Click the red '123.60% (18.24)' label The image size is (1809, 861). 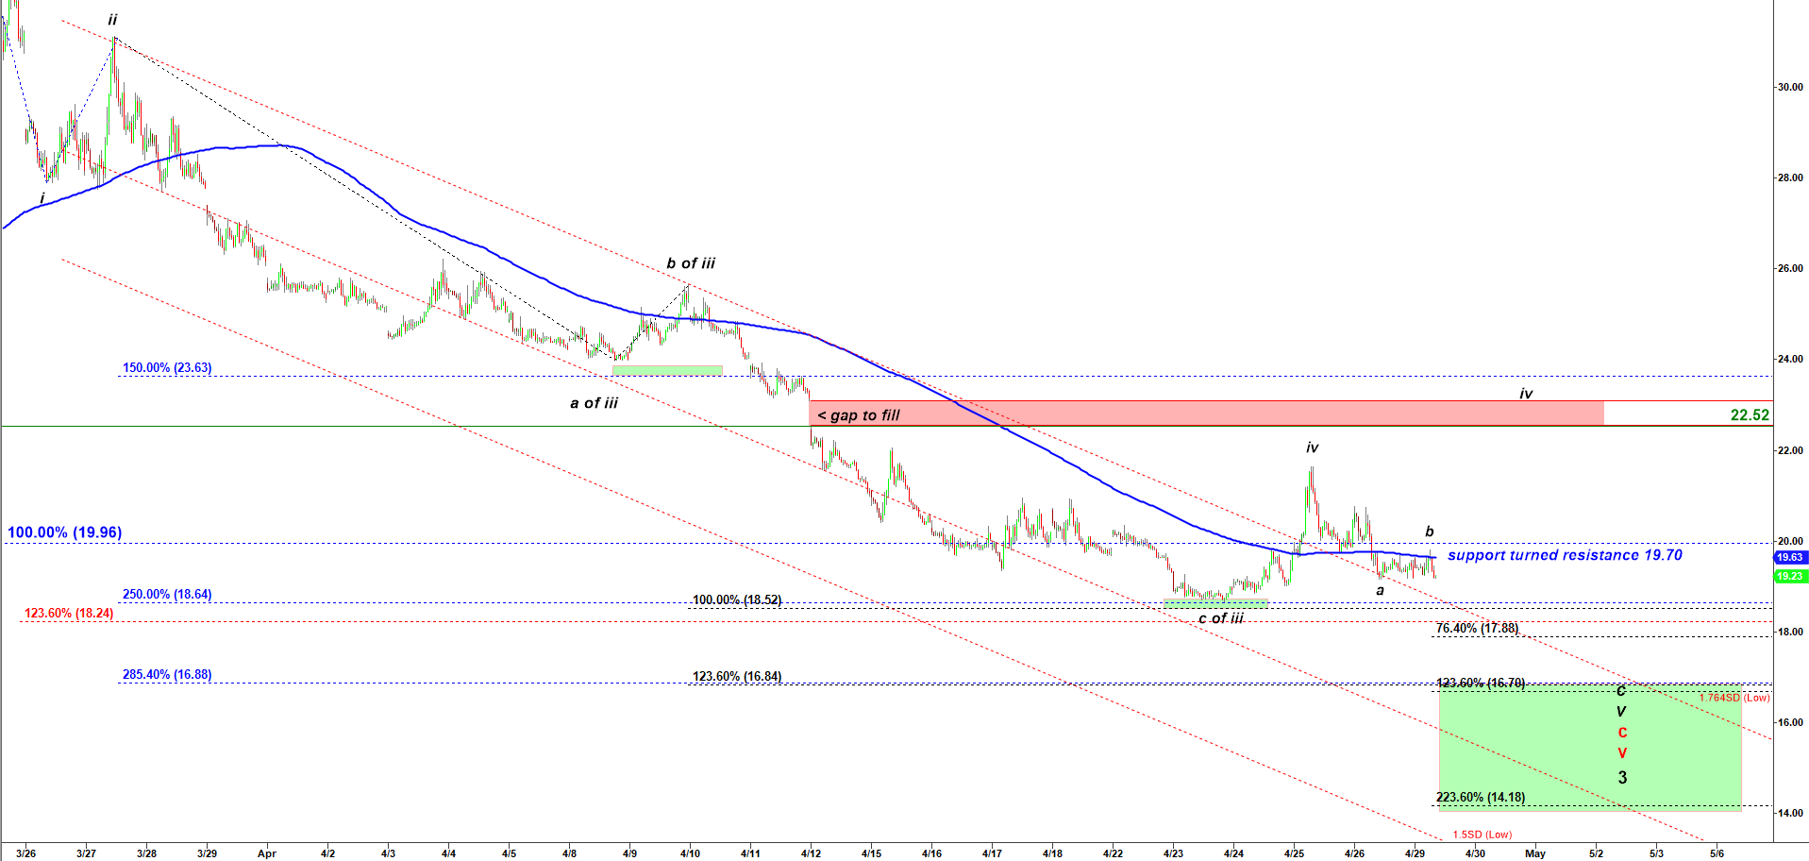coord(69,613)
